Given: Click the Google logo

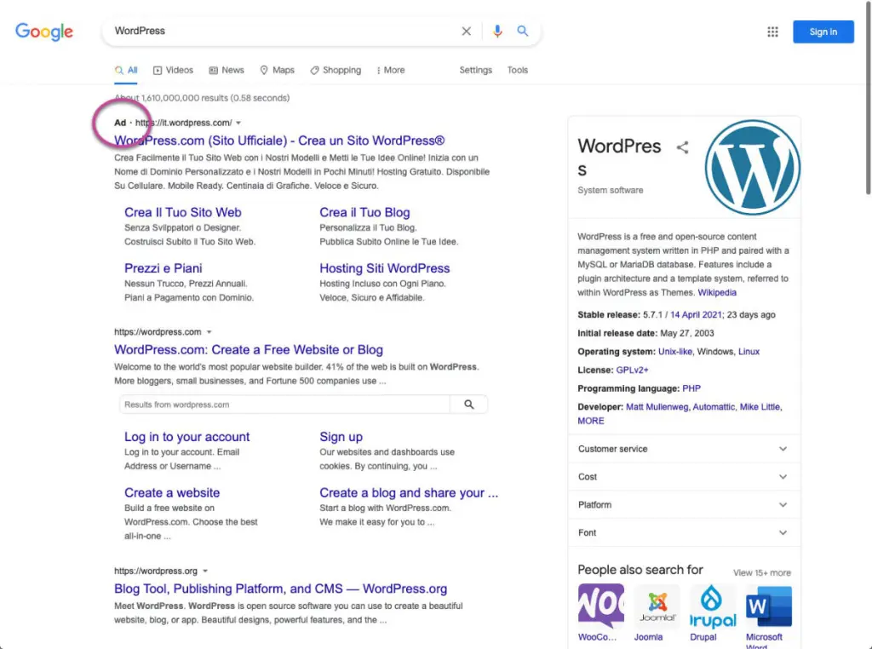Looking at the screenshot, I should [44, 32].
